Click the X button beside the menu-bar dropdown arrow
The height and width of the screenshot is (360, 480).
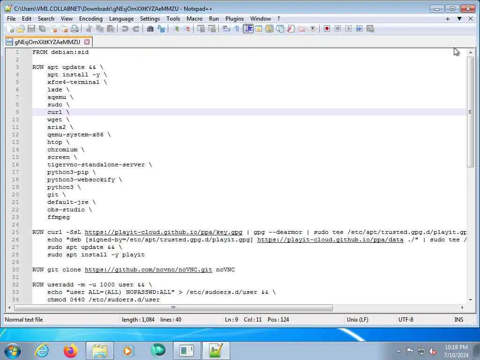pos(471,19)
